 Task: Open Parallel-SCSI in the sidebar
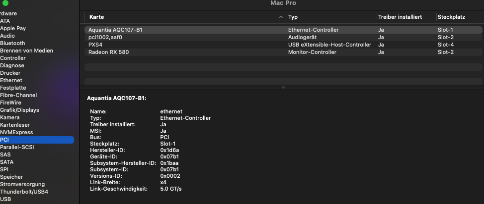[x=17, y=147]
